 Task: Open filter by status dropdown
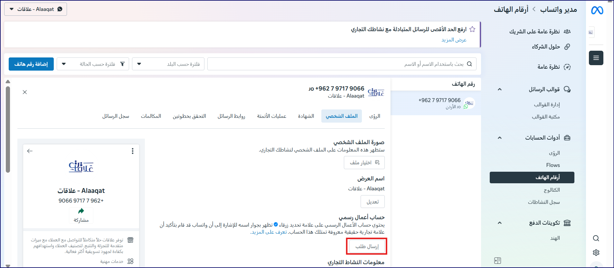93,64
